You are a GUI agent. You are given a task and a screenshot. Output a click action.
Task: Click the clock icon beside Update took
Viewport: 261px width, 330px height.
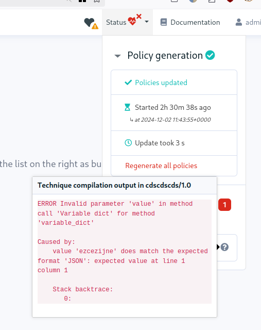[128, 143]
